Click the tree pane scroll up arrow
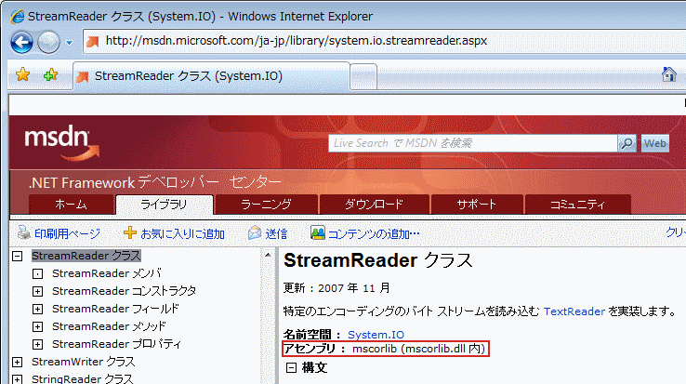This screenshot has width=686, height=384. [268, 255]
